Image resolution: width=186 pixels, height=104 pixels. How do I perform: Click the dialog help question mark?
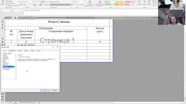53,47
